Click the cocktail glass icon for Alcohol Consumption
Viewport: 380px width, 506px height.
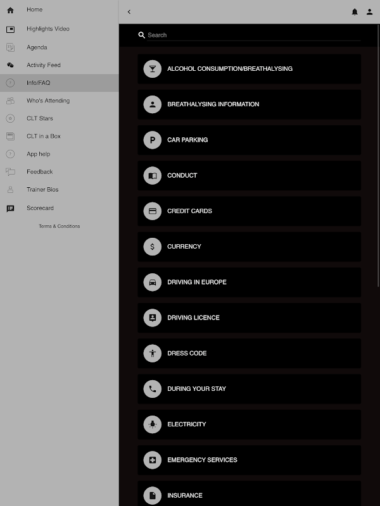click(x=152, y=69)
